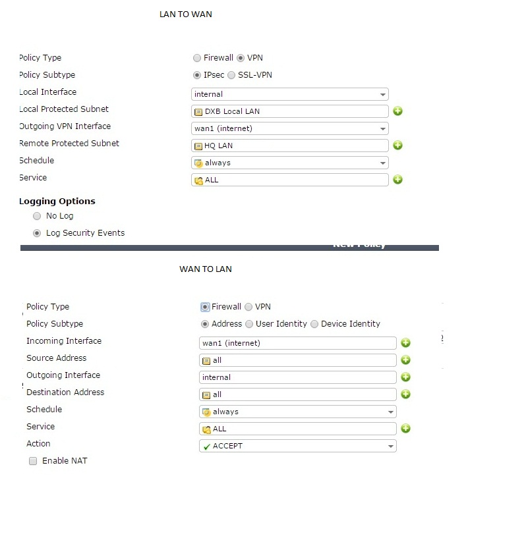The width and height of the screenshot is (524, 538).
Task: Click plus icon beside HQ LAN field
Action: point(397,146)
